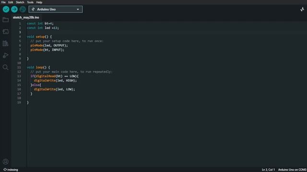Click the indexing spinner status icon

click(5, 170)
